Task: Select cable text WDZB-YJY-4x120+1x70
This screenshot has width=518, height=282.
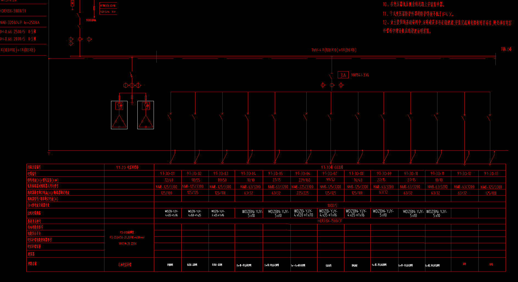Action: (303, 213)
